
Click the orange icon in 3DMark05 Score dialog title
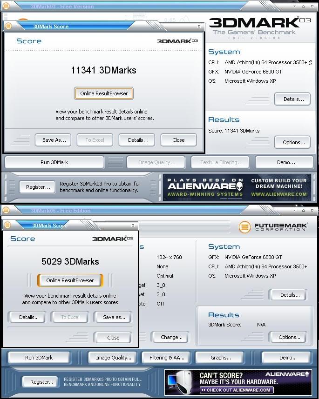point(7,225)
